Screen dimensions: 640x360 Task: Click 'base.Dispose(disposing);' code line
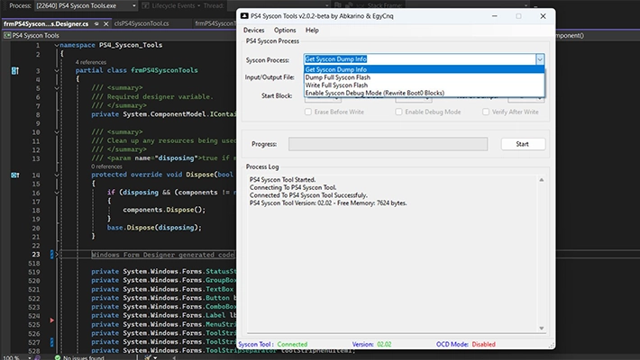(x=154, y=228)
